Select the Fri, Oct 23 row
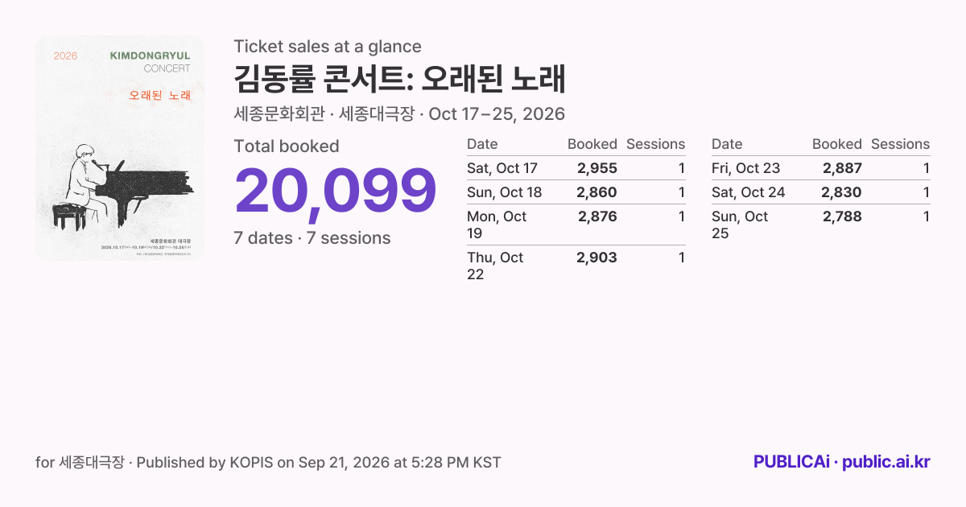The image size is (966, 507). click(821, 168)
